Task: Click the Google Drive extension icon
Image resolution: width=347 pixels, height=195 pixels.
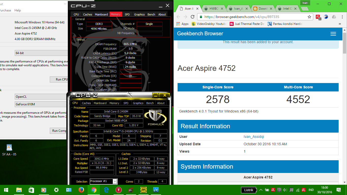Action: (334, 17)
